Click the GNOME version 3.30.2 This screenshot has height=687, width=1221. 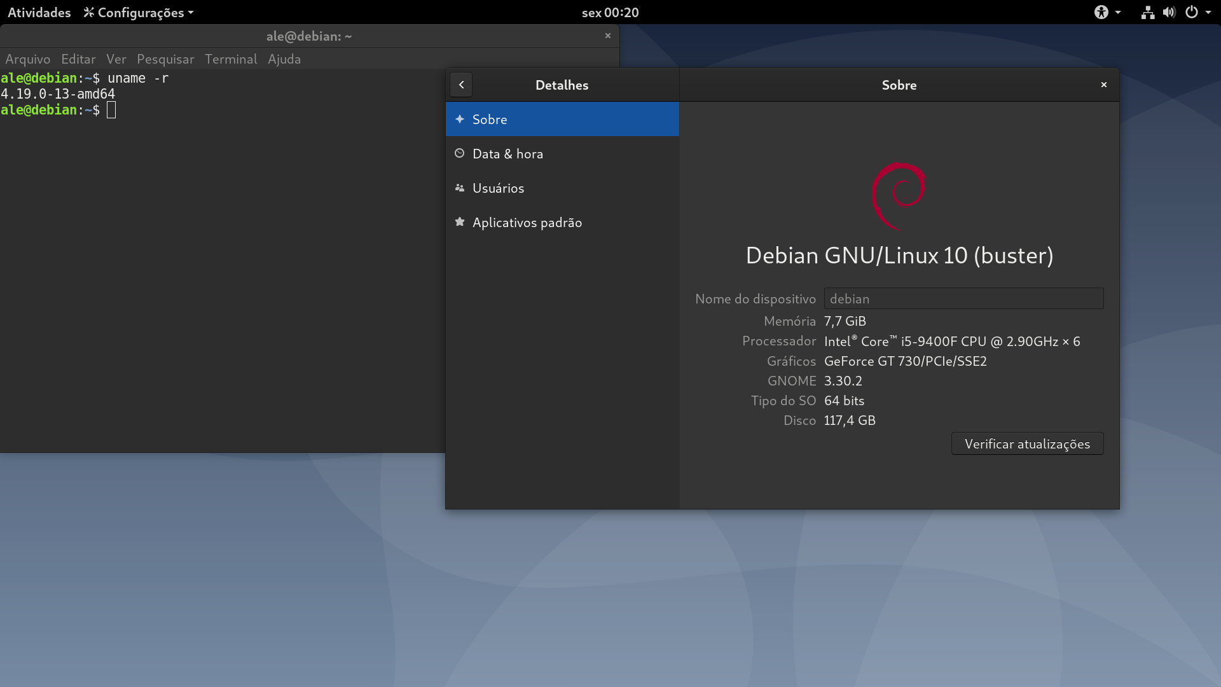coord(843,380)
